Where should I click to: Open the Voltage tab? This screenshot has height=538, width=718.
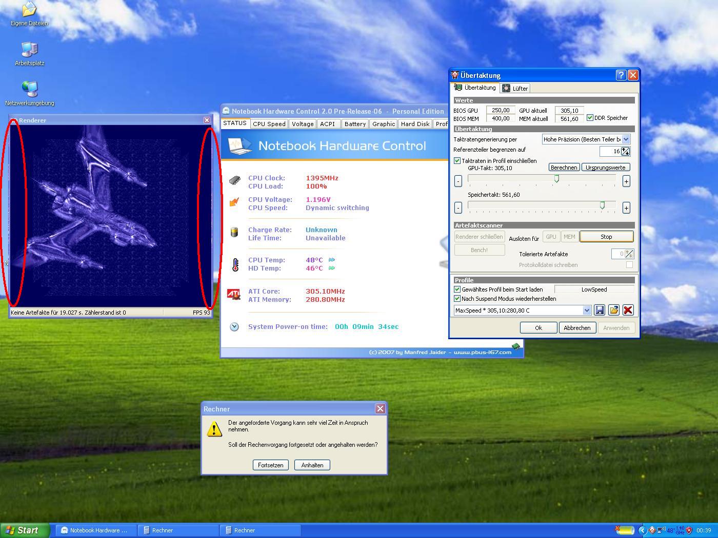click(x=303, y=124)
